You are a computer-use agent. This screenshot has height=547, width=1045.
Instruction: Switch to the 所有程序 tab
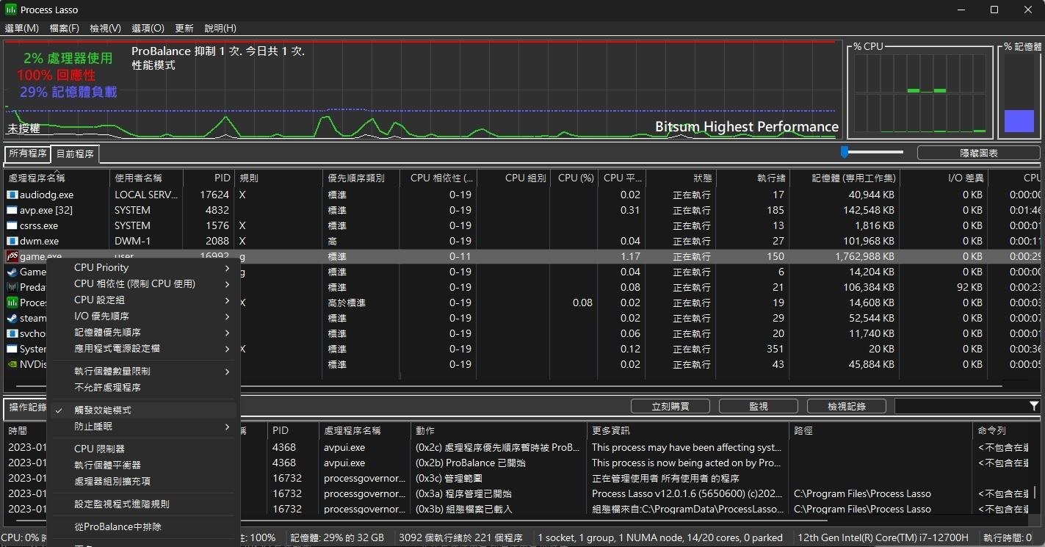(28, 153)
